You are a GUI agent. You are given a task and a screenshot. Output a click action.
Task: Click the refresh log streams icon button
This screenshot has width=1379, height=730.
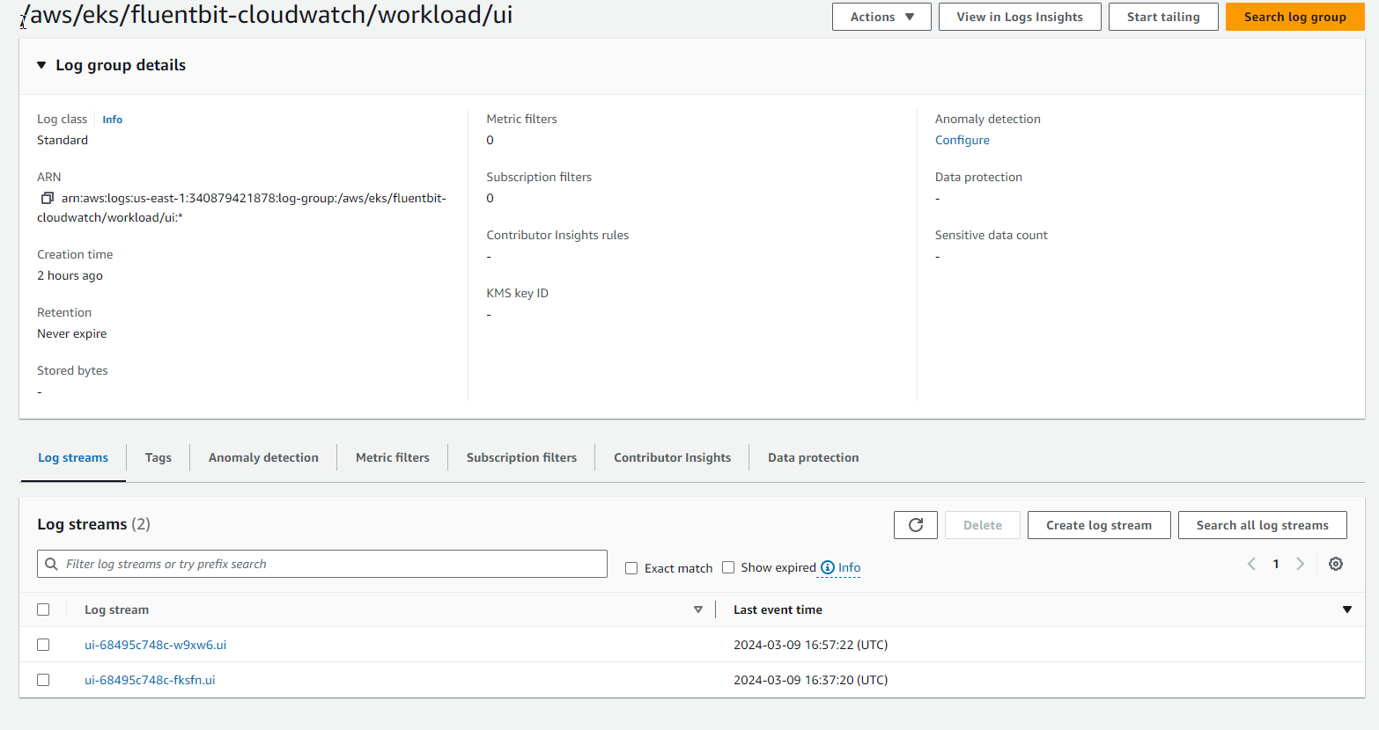[x=916, y=525]
